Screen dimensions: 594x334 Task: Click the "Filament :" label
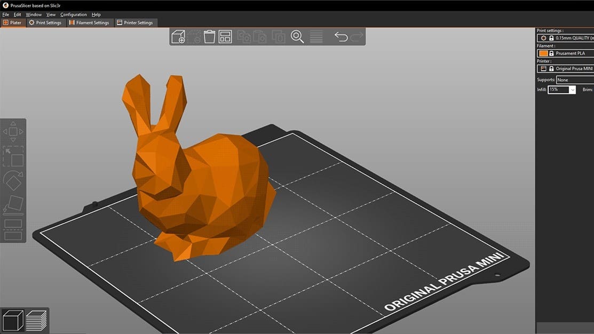click(x=546, y=46)
